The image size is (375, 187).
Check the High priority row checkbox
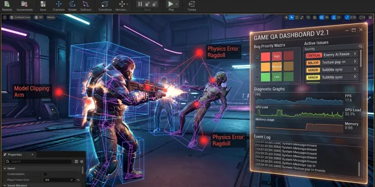pyautogui.click(x=257, y=57)
